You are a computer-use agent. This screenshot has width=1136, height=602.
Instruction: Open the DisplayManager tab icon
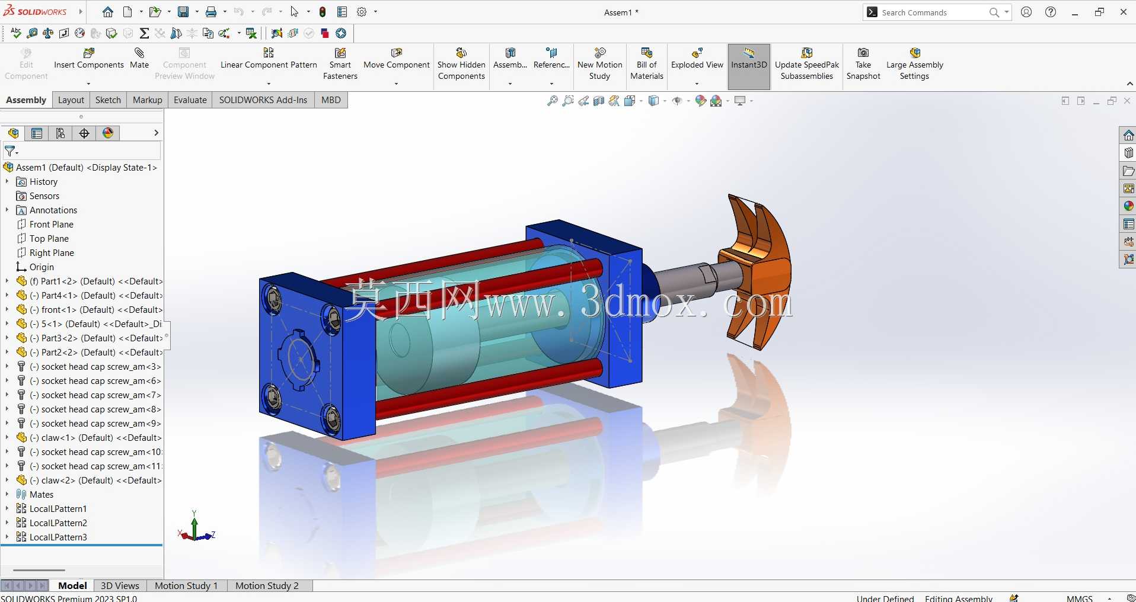coord(108,133)
